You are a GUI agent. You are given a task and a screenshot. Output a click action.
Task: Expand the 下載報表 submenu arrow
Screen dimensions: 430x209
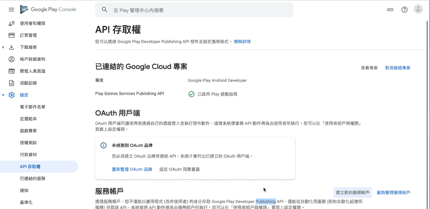pyautogui.click(x=3, y=47)
